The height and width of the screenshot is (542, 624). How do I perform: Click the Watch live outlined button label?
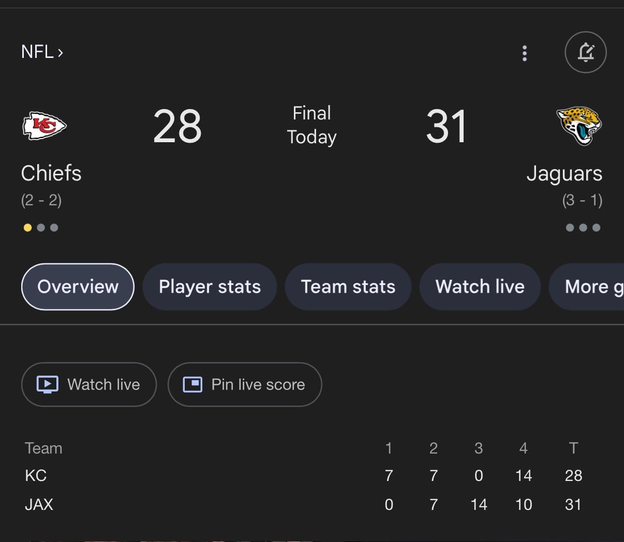(103, 384)
